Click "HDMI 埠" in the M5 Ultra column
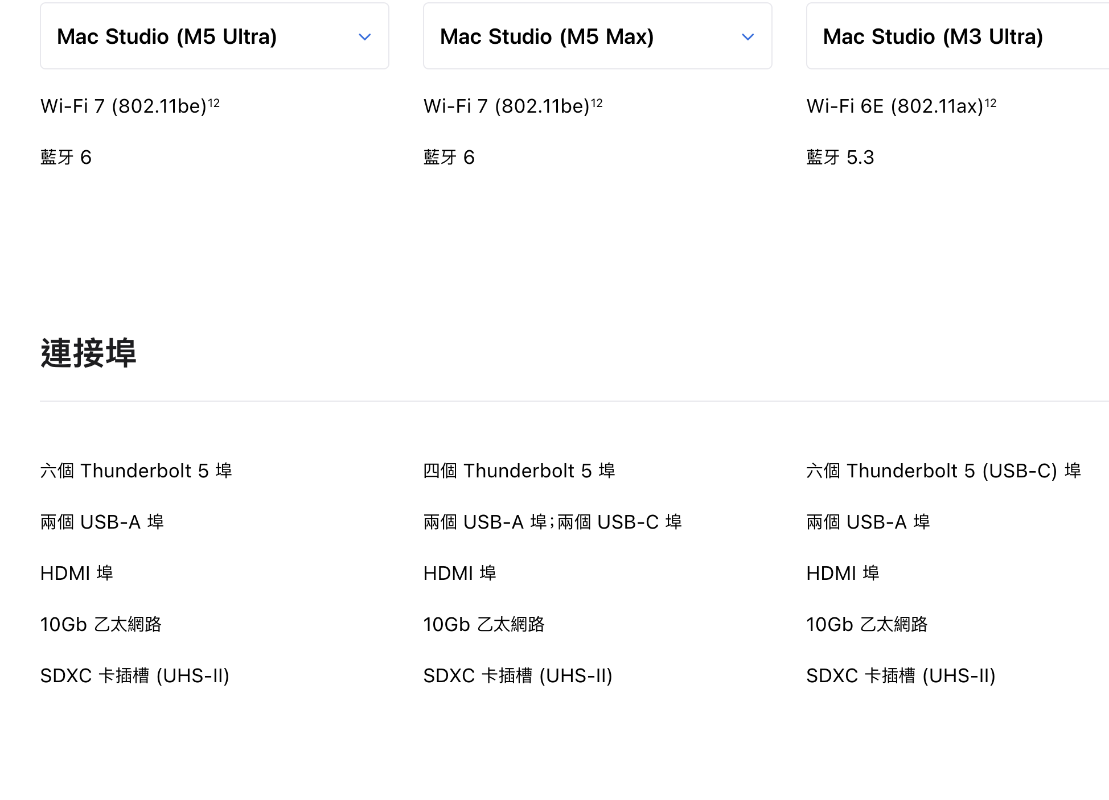Screen dimensions: 1109x800 point(77,573)
